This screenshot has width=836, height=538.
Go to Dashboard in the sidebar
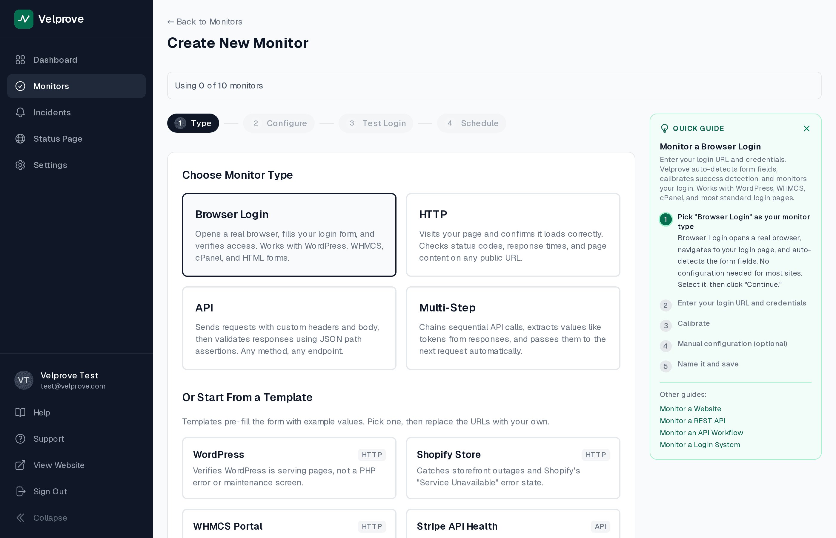click(76, 60)
